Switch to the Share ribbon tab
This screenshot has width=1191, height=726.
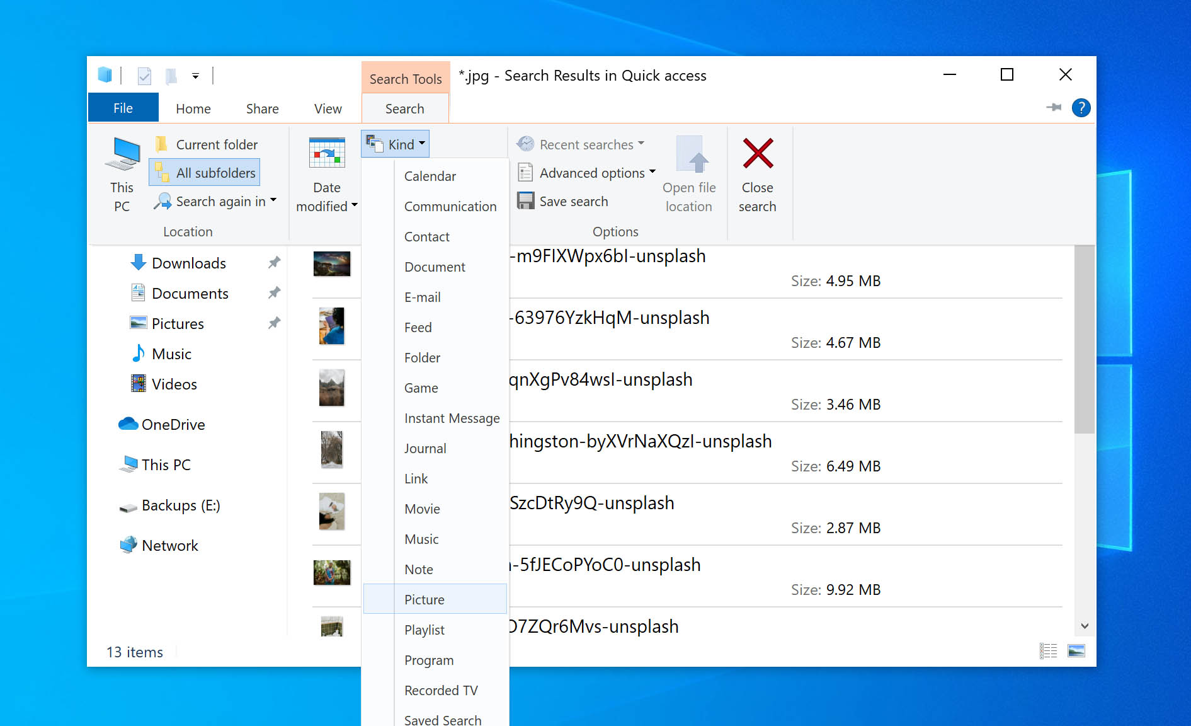(x=262, y=108)
